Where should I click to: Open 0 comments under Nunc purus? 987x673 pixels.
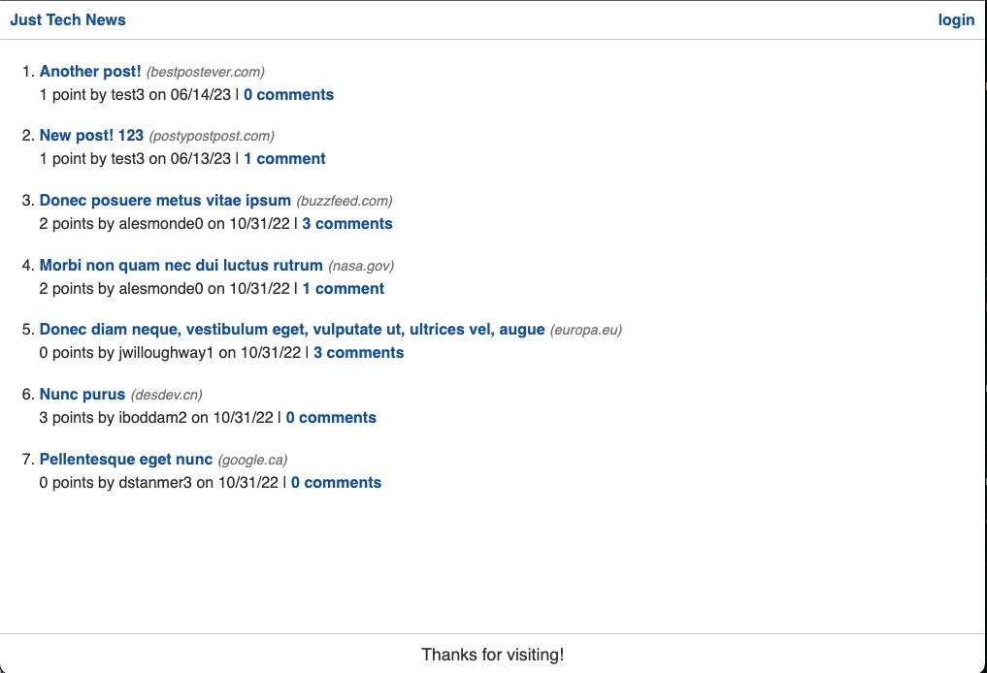[x=331, y=417]
